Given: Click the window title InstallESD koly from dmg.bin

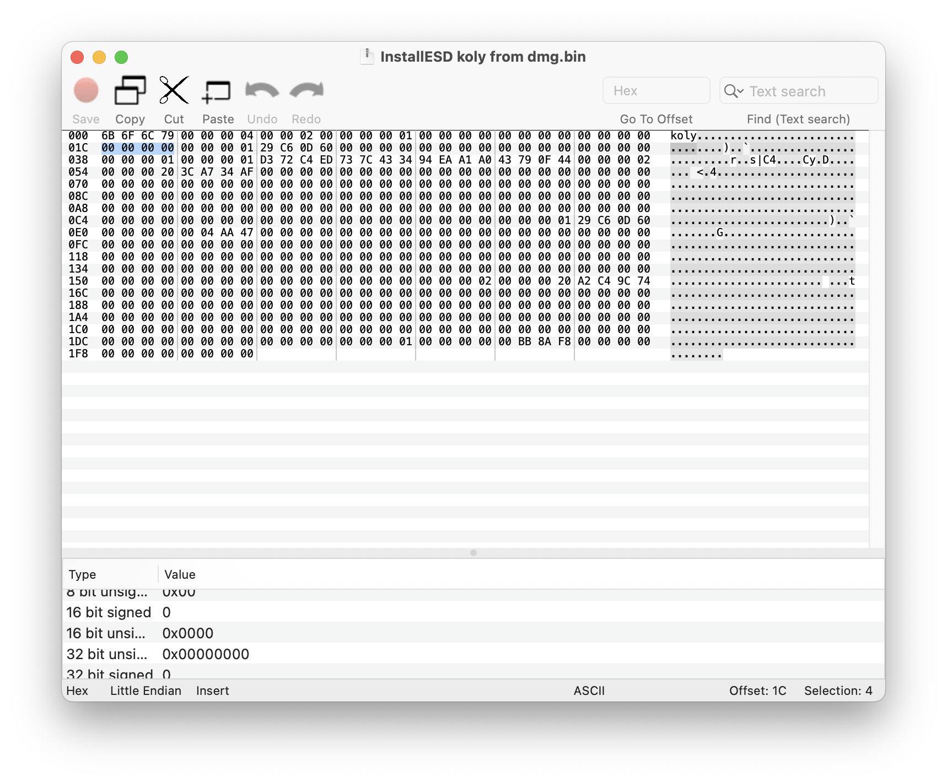Looking at the screenshot, I should pyautogui.click(x=483, y=57).
